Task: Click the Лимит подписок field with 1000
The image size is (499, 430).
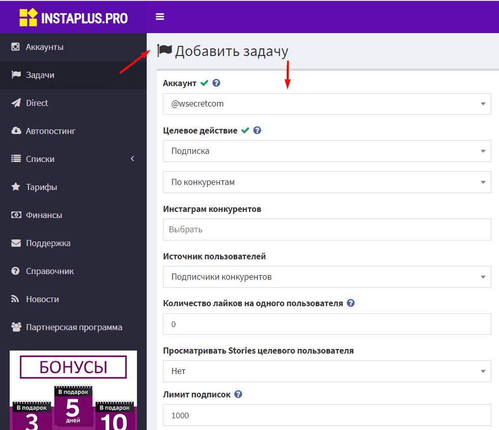Action: pyautogui.click(x=327, y=415)
